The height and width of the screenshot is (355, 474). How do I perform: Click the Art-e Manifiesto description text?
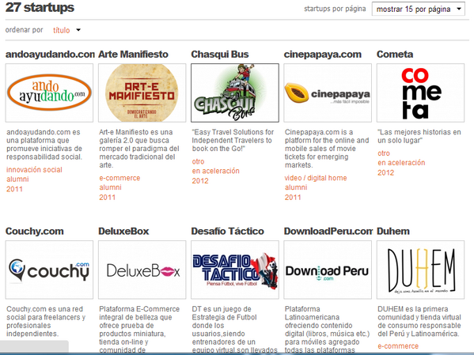139,149
